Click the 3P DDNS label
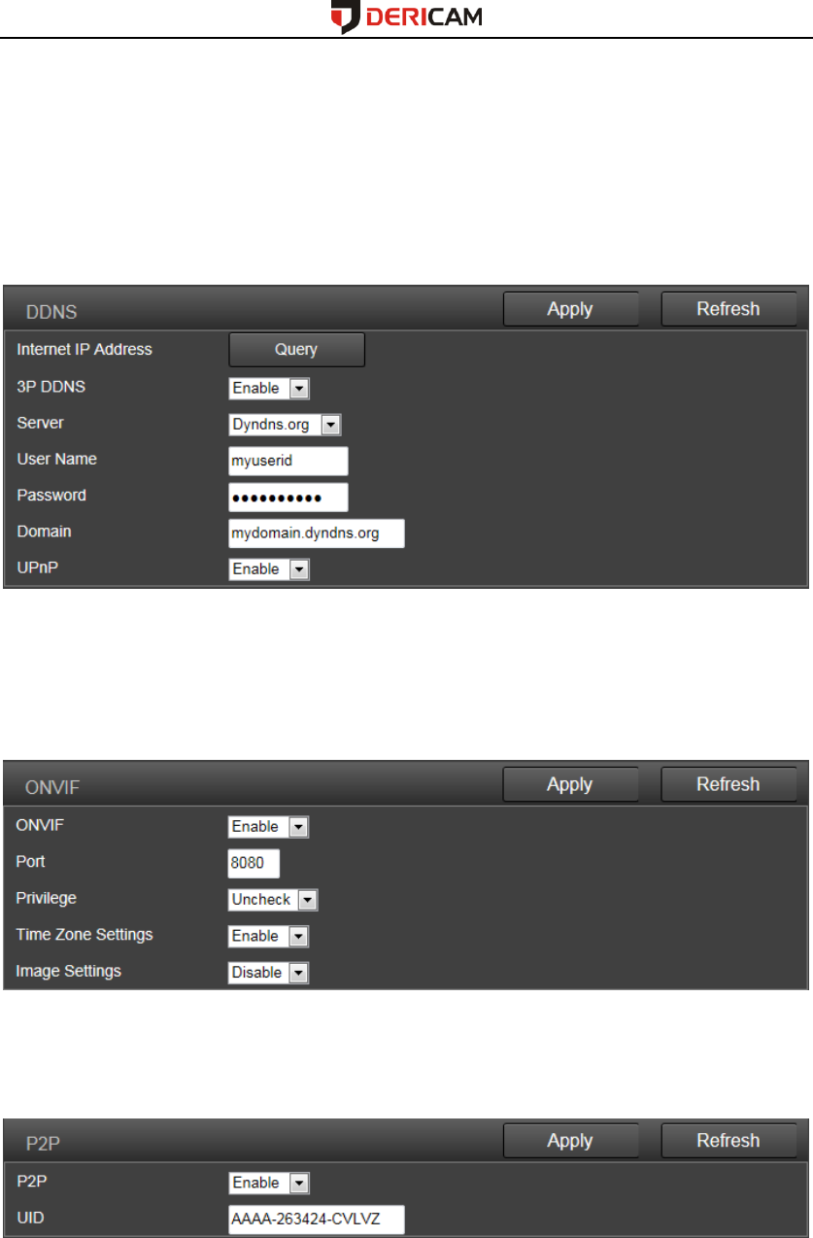The height and width of the screenshot is (1238, 813). 50,387
